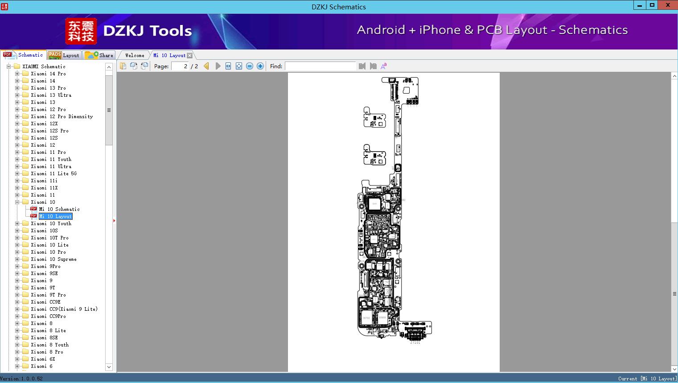Collapse the Xiaomi 10 folder
Image resolution: width=678 pixels, height=383 pixels.
[17, 202]
